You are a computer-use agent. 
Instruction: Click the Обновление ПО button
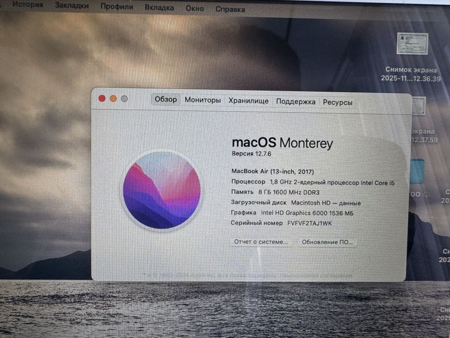pos(327,242)
